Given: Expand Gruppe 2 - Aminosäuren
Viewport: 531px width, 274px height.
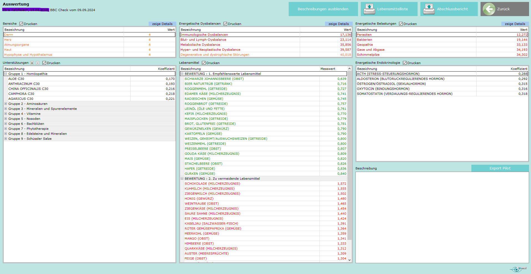Looking at the screenshot, I should coord(6,104).
